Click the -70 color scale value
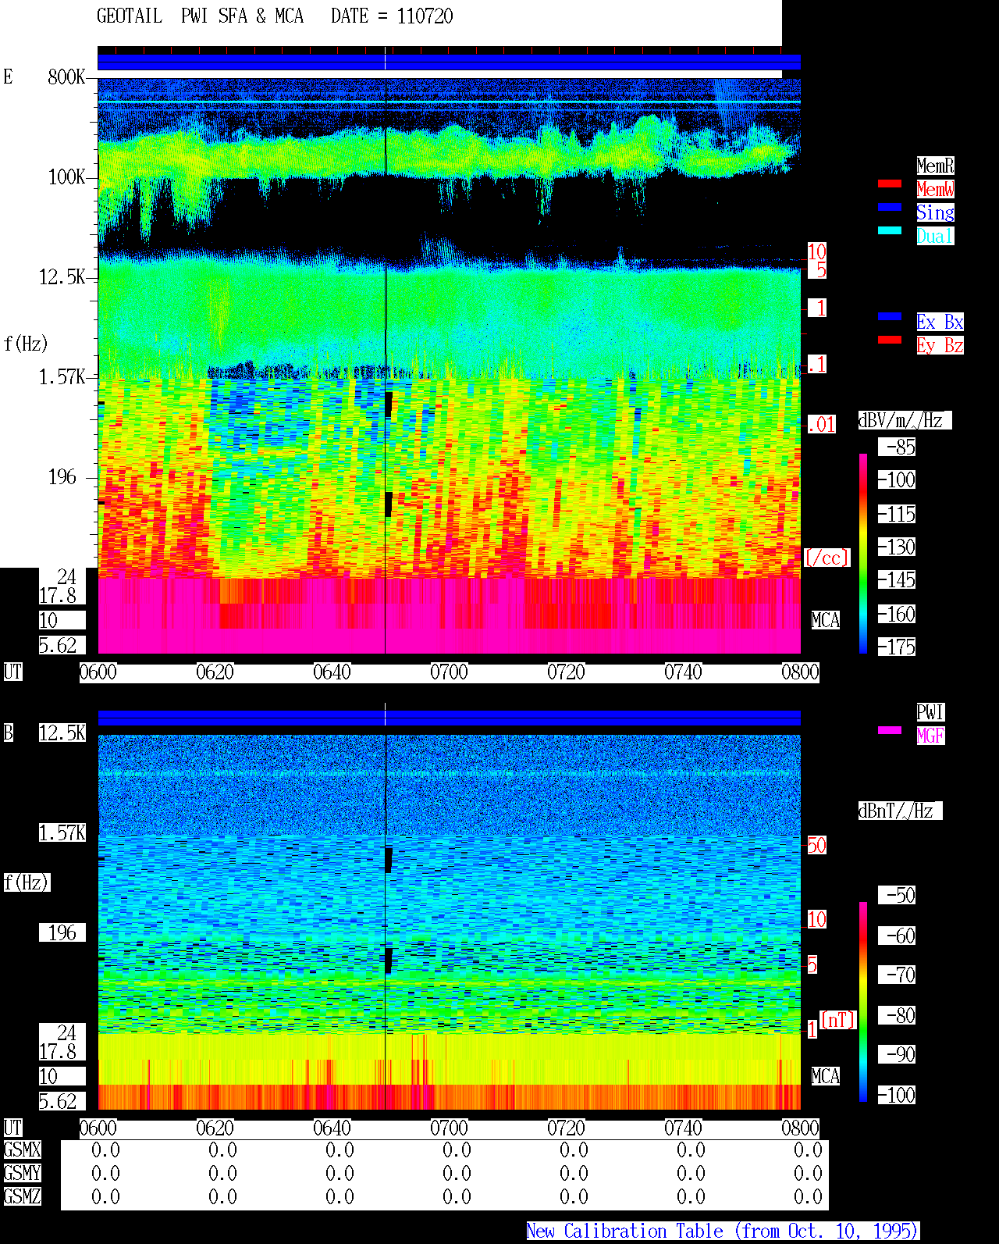Image resolution: width=999 pixels, height=1244 pixels. [x=897, y=975]
